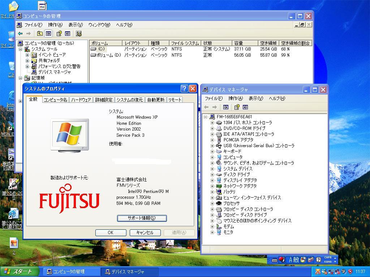The height and width of the screenshot is (277, 370).
Task: Toggle console tree icon in Computer Management toolbar
Action: (x=48, y=34)
